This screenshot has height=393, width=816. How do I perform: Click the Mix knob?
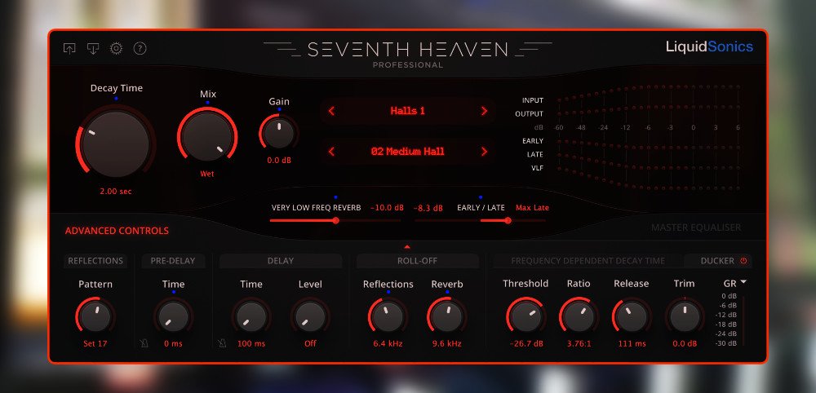pyautogui.click(x=207, y=137)
